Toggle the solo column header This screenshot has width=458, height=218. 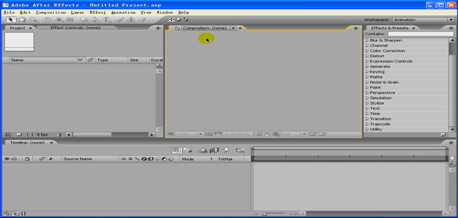pyautogui.click(x=21, y=159)
